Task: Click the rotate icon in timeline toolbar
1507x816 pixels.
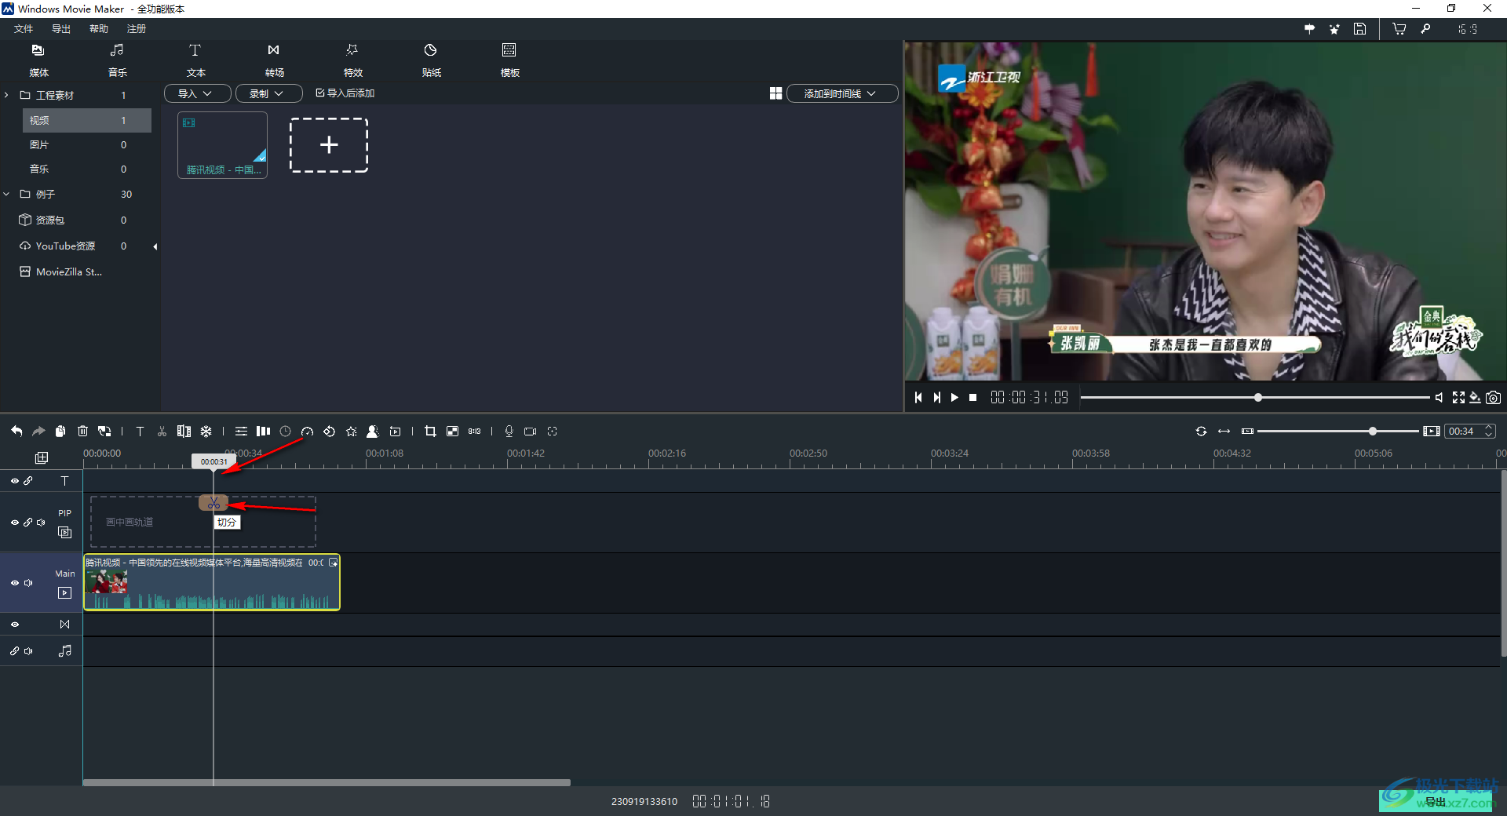Action: [329, 431]
